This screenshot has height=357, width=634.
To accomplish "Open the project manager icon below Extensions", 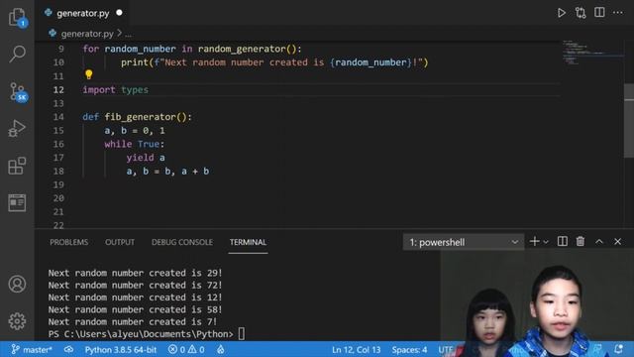I will [x=17, y=202].
